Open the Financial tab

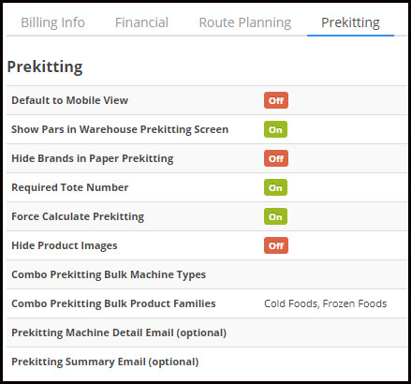pos(141,22)
